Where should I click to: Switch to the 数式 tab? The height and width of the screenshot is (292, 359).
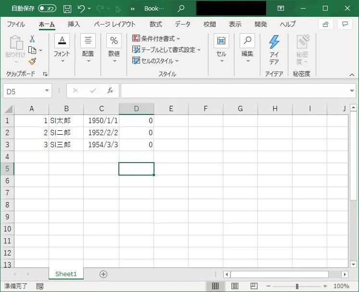[x=156, y=24]
